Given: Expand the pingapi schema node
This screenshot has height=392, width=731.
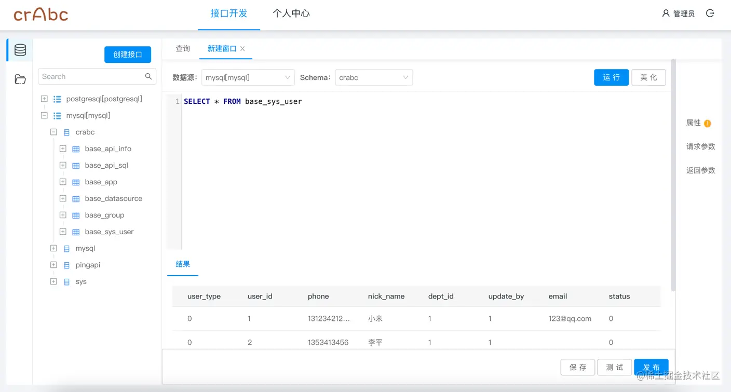Looking at the screenshot, I should click(x=53, y=265).
